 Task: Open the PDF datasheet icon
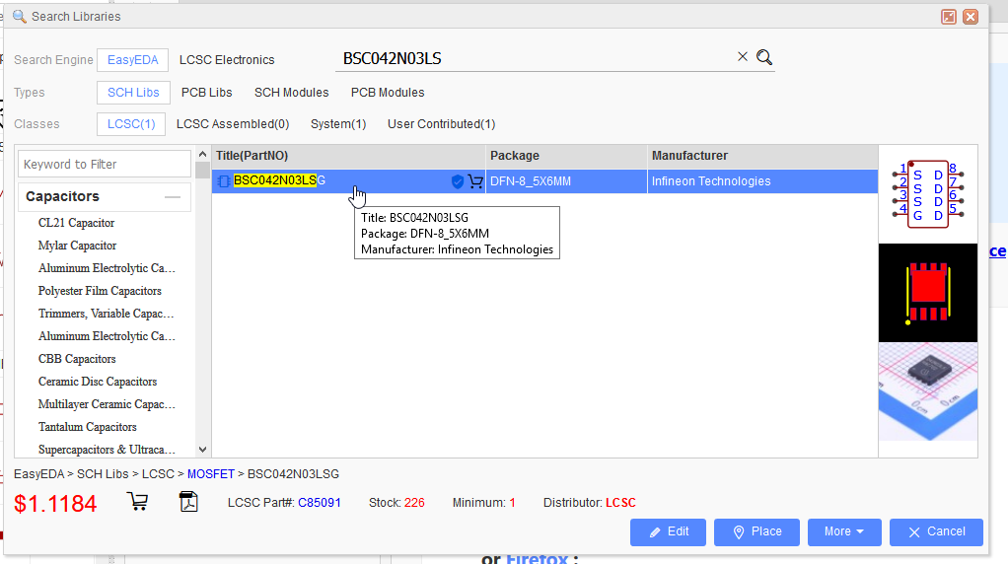click(x=188, y=501)
